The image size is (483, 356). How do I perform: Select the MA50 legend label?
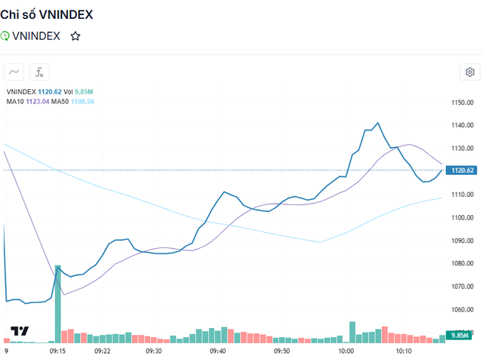tap(62, 101)
